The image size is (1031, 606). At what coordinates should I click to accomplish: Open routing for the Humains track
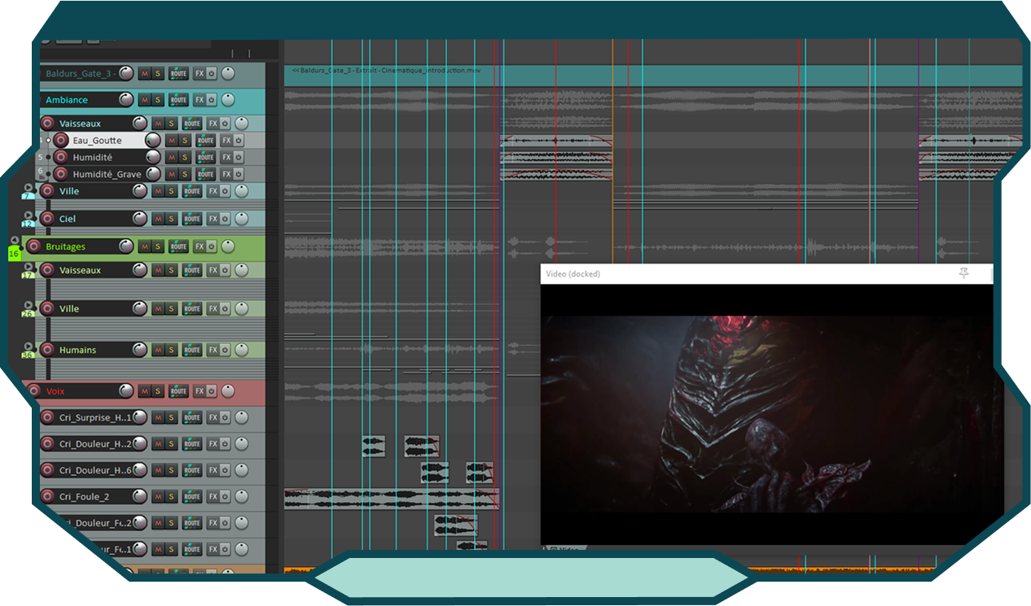pyautogui.click(x=191, y=350)
